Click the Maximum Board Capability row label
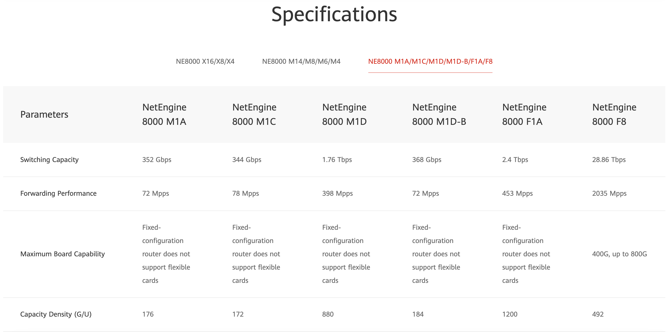 pos(62,254)
